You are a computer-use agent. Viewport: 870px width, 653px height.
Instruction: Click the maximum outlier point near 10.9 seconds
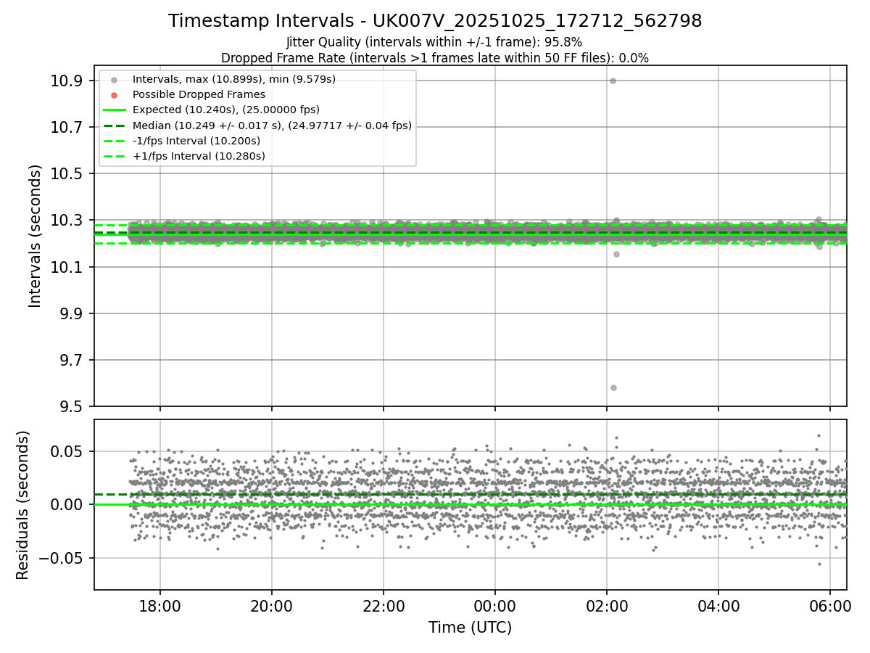[x=613, y=81]
